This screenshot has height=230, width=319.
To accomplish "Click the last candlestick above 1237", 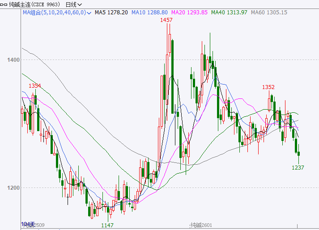I will pos(298,153).
